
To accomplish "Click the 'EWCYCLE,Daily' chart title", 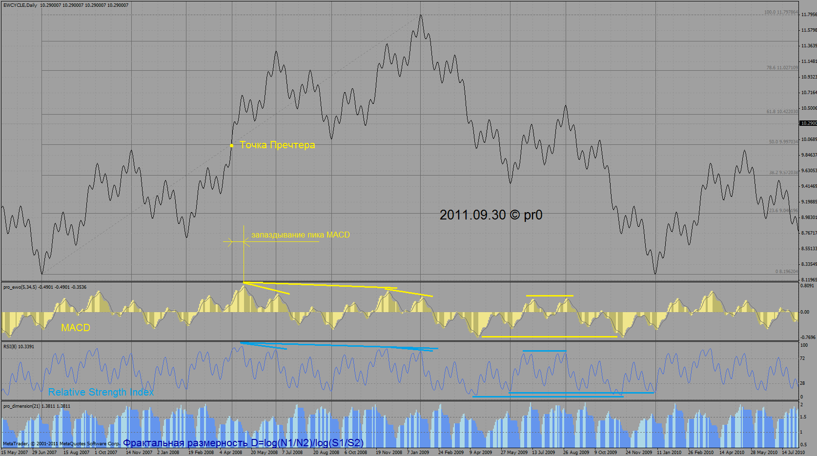I will tap(20, 5).
